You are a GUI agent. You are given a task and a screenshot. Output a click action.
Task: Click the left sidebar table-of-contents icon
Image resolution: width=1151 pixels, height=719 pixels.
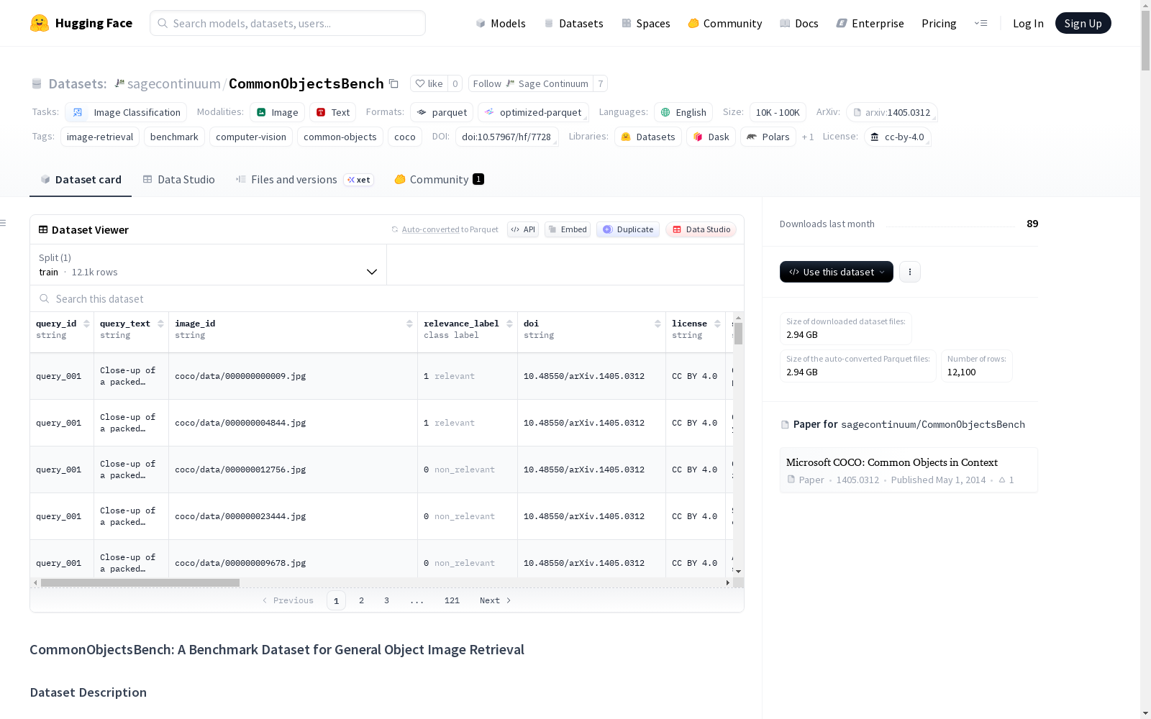[x=3, y=223]
